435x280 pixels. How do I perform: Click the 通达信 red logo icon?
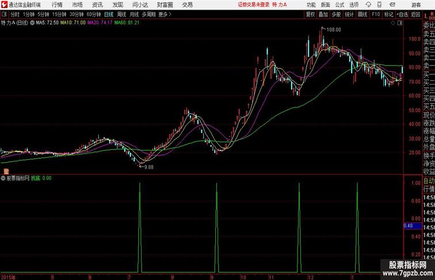[4, 5]
